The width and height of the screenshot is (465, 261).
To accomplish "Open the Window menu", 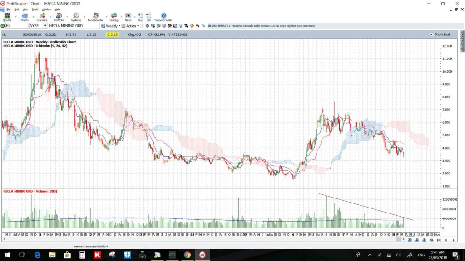I will [46, 10].
